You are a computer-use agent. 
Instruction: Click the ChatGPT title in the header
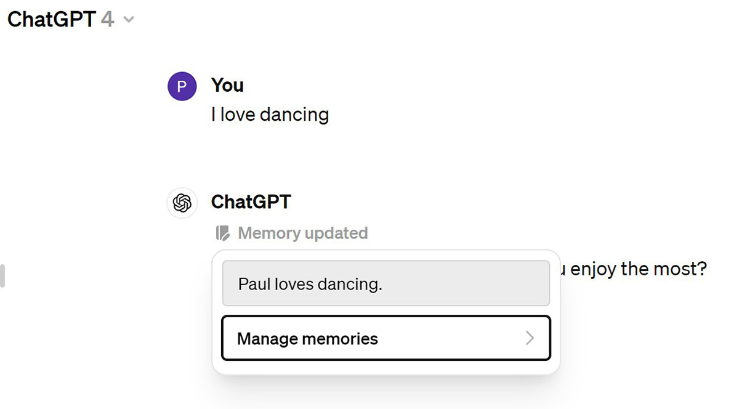pos(51,19)
